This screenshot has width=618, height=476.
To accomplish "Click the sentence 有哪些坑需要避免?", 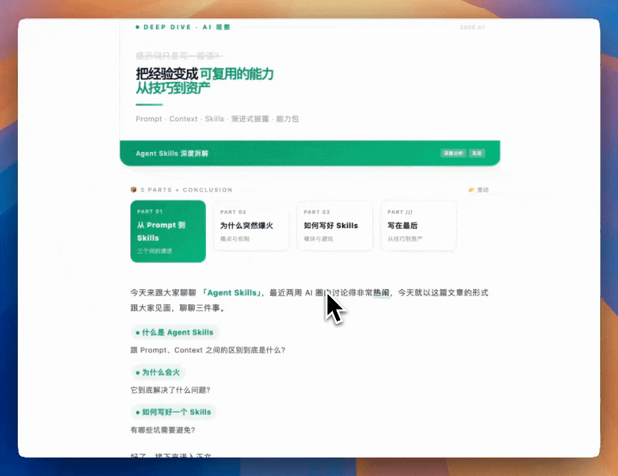I will [163, 430].
